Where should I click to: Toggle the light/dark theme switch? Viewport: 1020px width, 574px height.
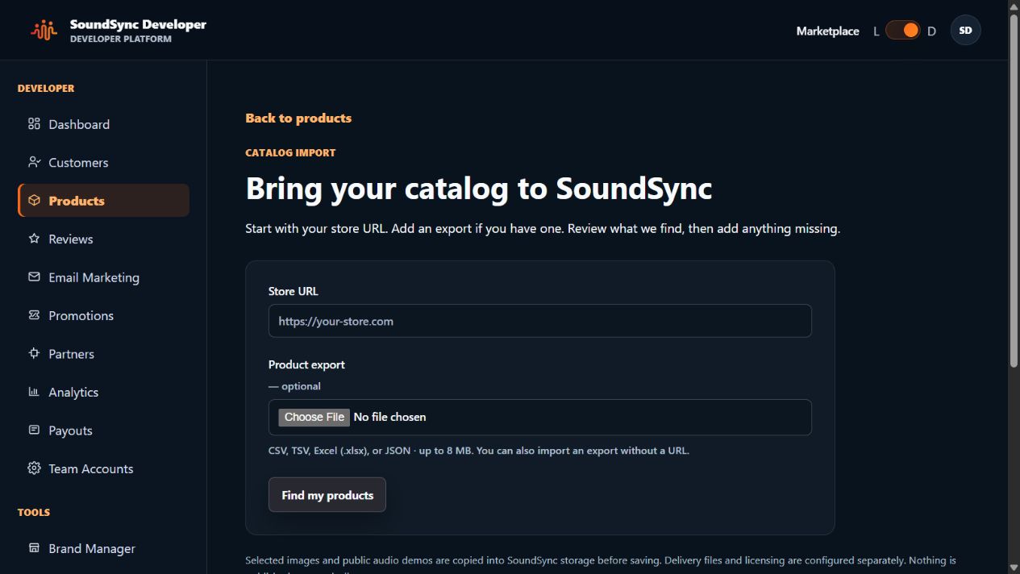coord(902,31)
